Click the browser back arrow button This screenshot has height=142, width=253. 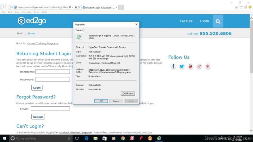click(x=4, y=7)
